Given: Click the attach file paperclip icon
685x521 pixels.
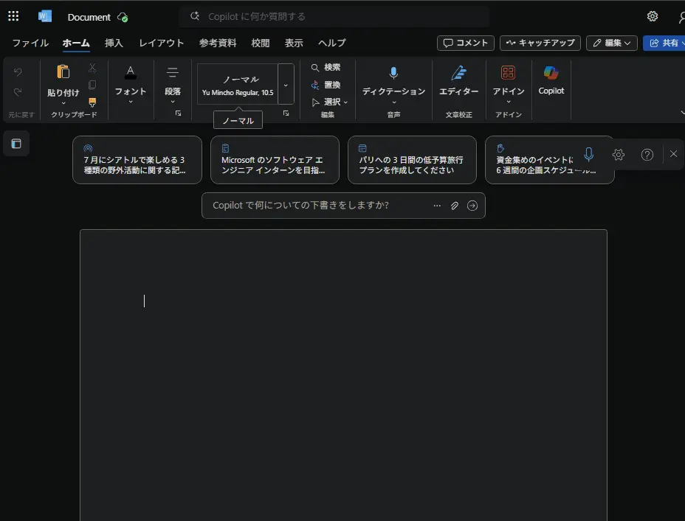Looking at the screenshot, I should point(455,206).
